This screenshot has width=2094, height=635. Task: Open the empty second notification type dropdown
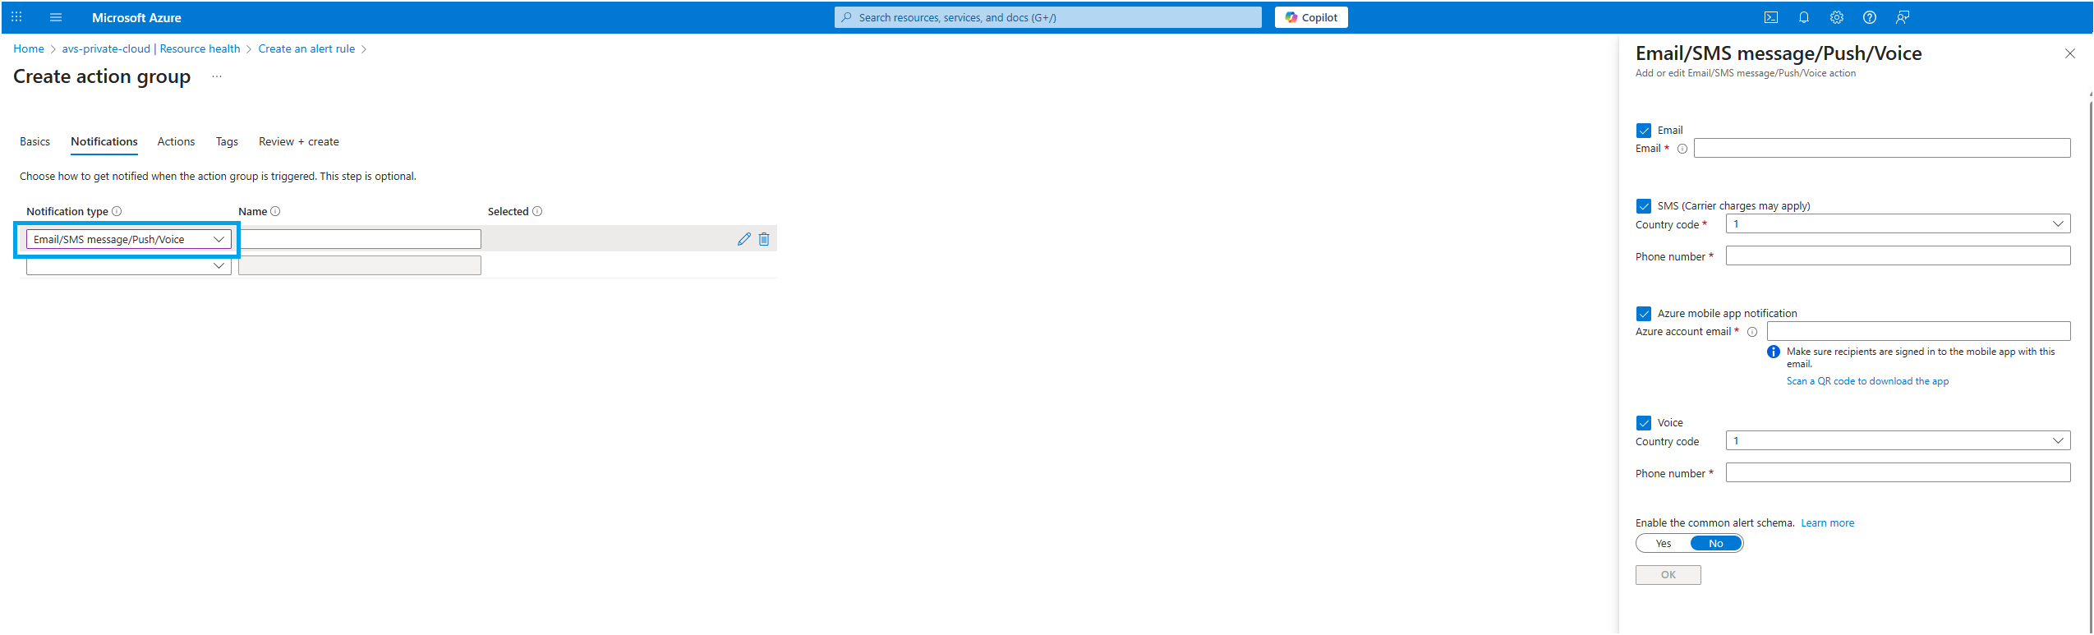tap(129, 265)
